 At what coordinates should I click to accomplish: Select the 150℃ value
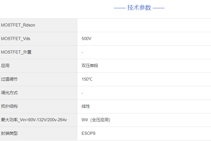click(87, 79)
